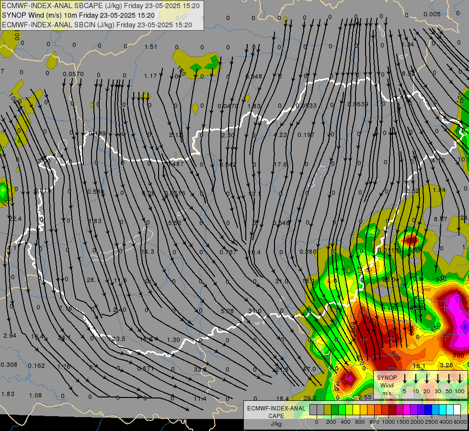Click the SBCIN title line in the header box
Image resolution: width=469 pixels, height=431 pixels.
97,25
